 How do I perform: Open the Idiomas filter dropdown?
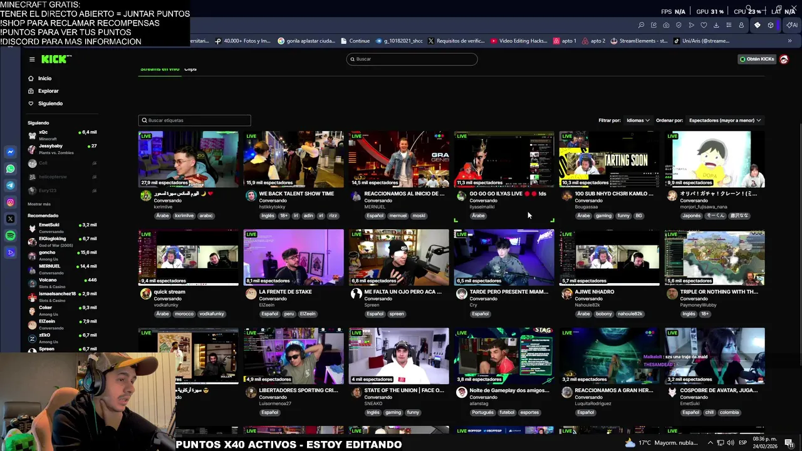point(638,120)
